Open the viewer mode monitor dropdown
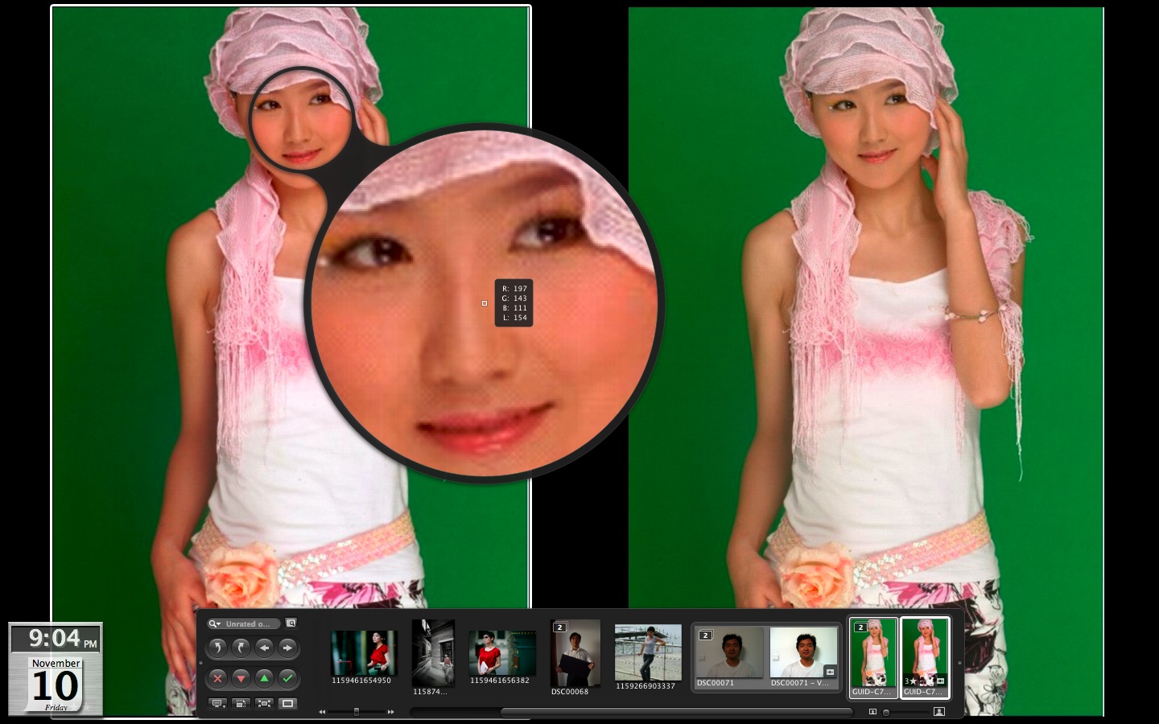This screenshot has width=1159, height=724. pyautogui.click(x=217, y=704)
